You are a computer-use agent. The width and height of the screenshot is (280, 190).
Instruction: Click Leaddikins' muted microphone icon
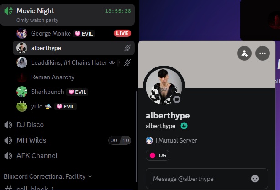click(x=127, y=62)
